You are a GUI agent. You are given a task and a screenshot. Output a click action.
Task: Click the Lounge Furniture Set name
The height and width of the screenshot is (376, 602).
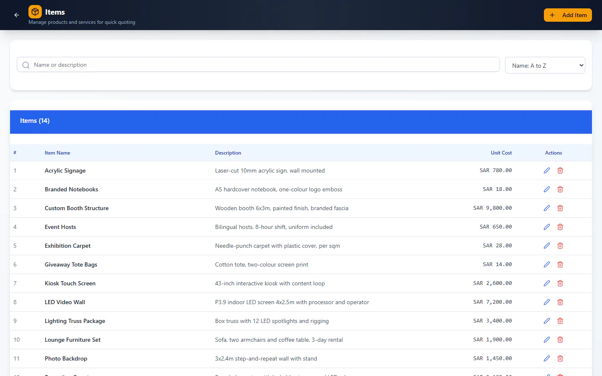click(x=73, y=340)
